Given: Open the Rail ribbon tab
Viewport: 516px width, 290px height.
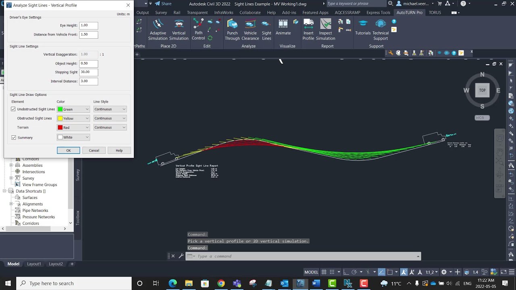Looking at the screenshot, I should click(177, 12).
